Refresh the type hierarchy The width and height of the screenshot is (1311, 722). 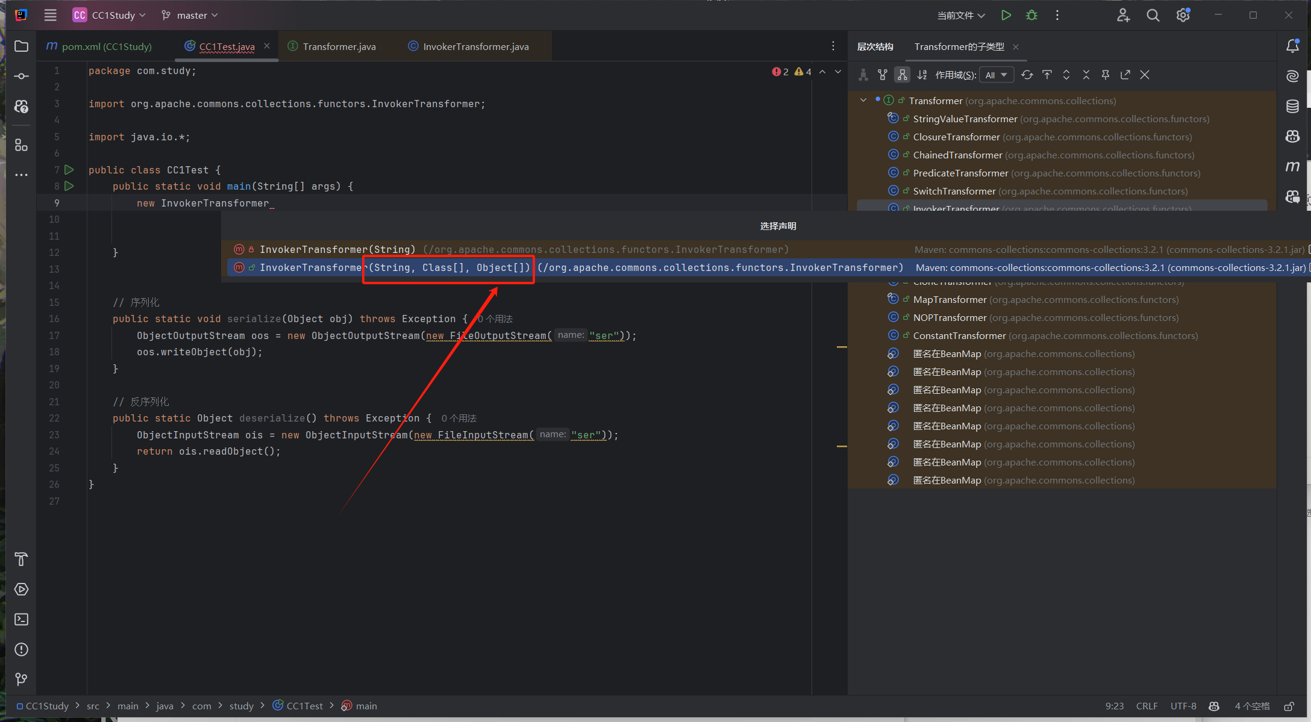[1027, 75]
